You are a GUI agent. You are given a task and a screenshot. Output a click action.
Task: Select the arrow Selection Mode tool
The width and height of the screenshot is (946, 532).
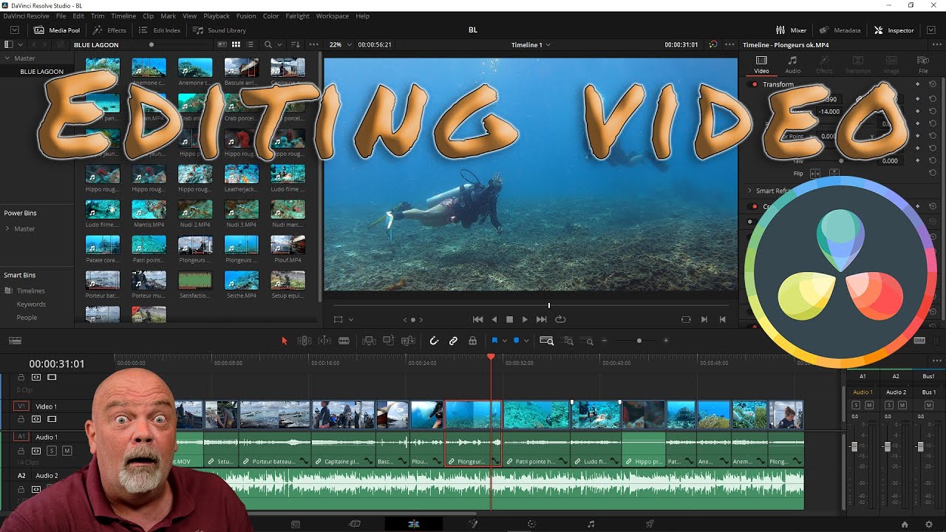tap(285, 341)
